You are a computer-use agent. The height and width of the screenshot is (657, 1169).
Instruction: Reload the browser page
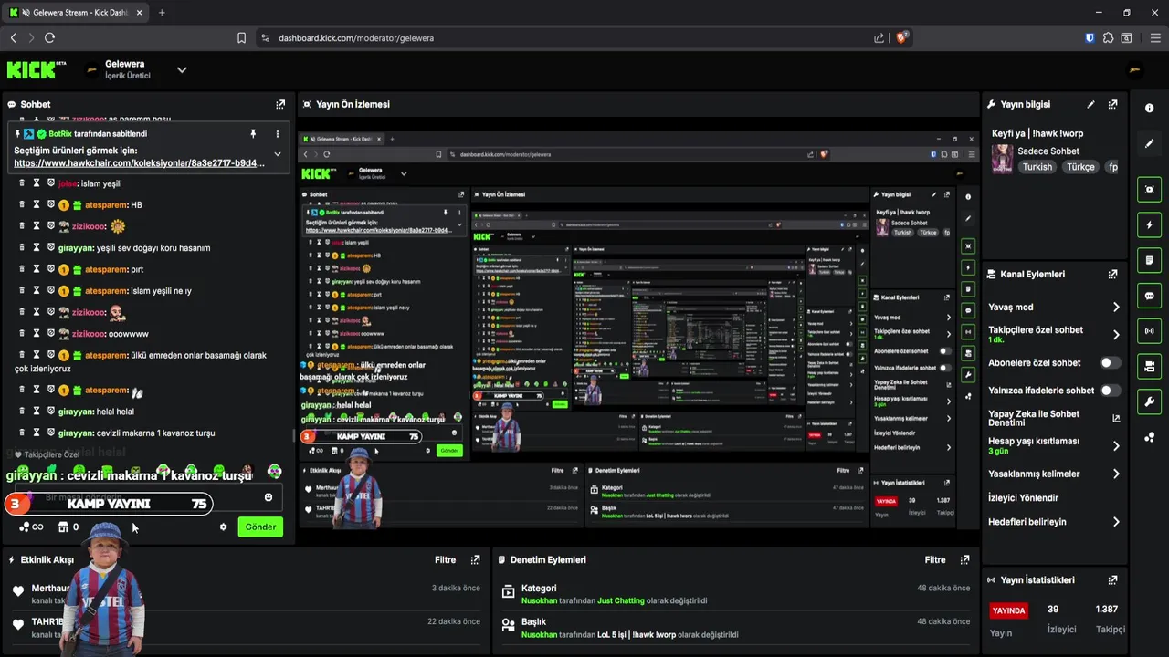49,37
